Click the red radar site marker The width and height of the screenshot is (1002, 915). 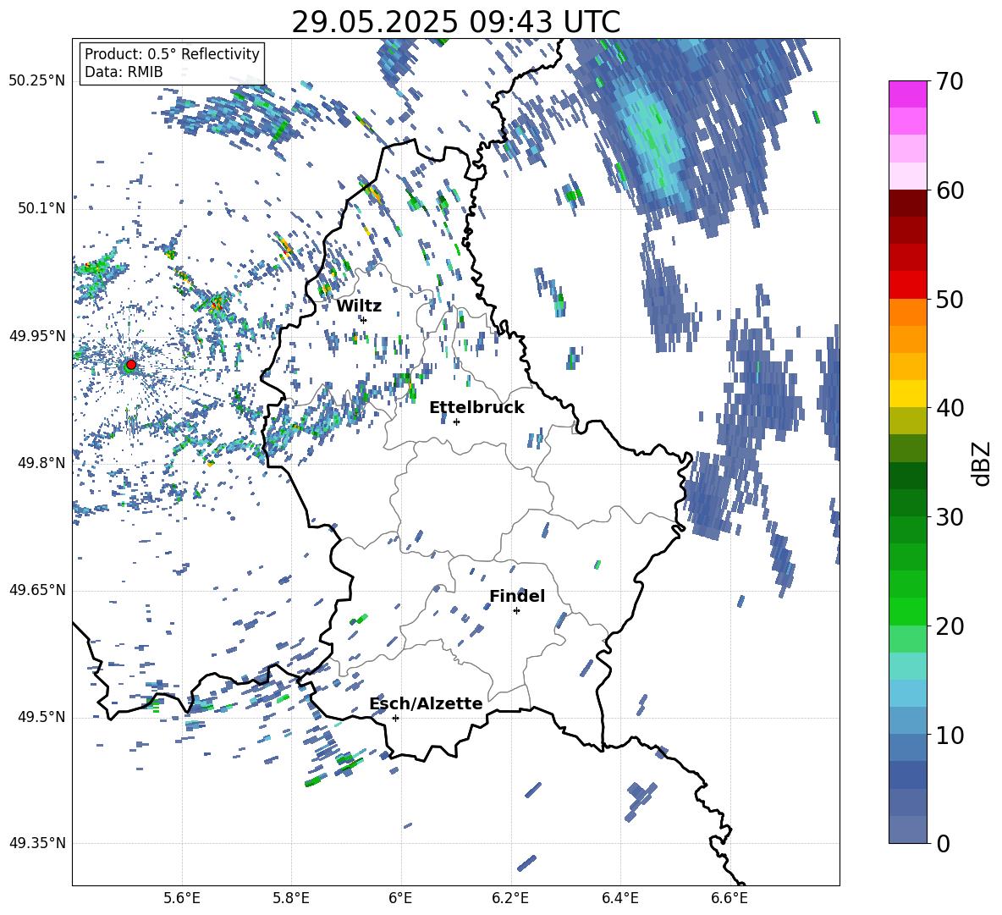131,365
